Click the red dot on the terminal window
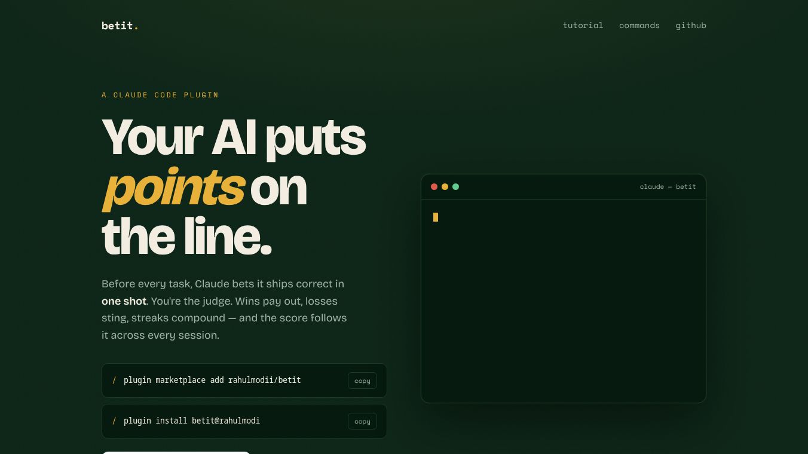 click(x=434, y=186)
